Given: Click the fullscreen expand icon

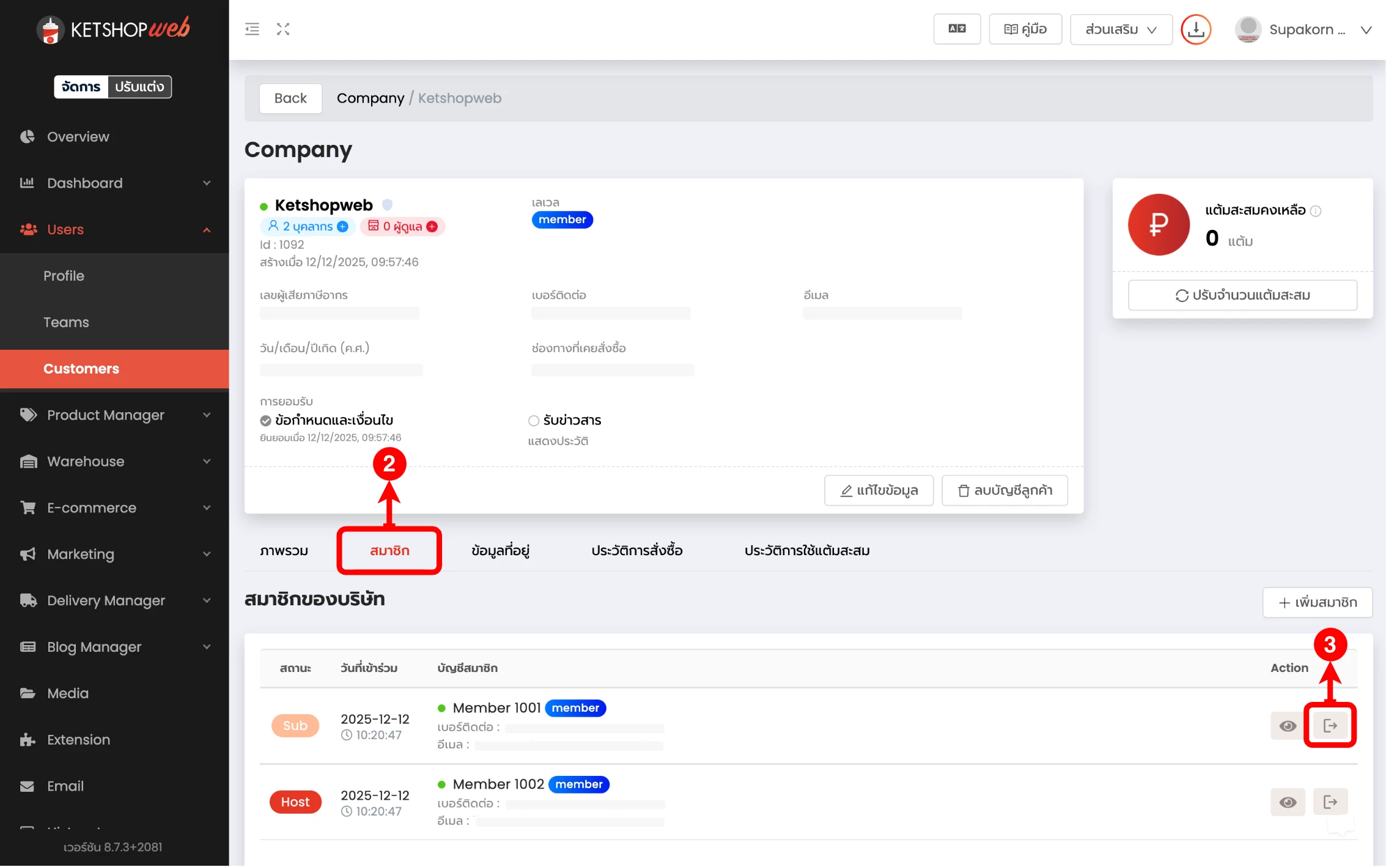Looking at the screenshot, I should (x=283, y=29).
